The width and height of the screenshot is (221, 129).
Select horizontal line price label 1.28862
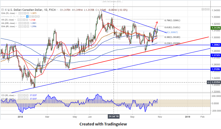click(216, 45)
